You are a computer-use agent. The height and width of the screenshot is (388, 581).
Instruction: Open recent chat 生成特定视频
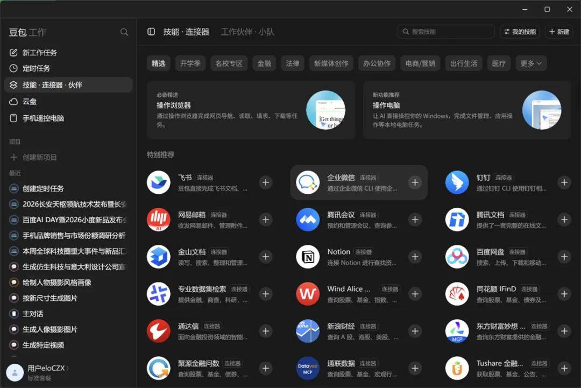(68, 345)
